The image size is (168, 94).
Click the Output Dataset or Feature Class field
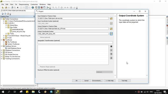coord(73,29)
